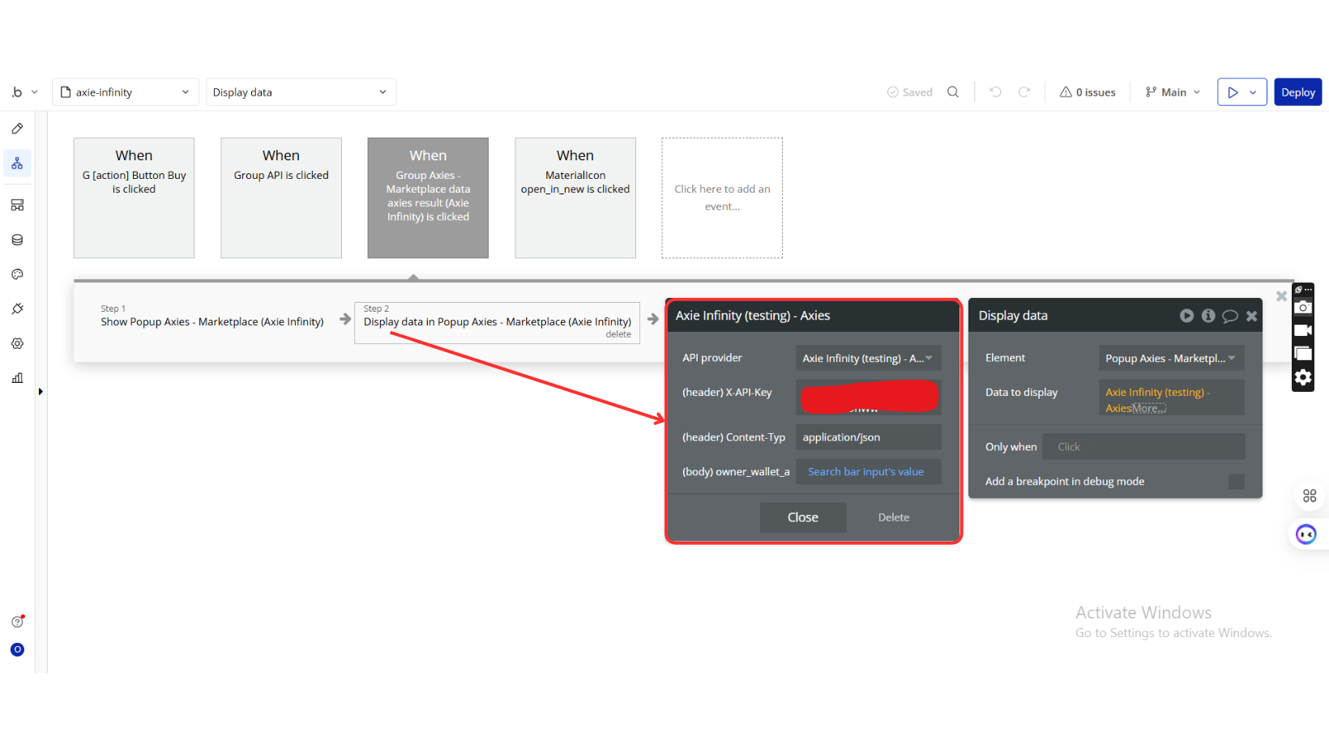This screenshot has height=748, width=1329.
Task: Open the axie-infinity page dropdown
Action: coord(126,92)
